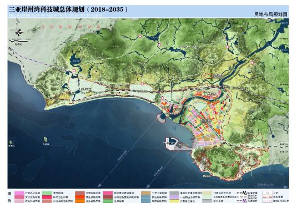The height and width of the screenshot is (203, 297).
Task: Click the arrowhead ending the western shipping lane
Action: point(99,185)
